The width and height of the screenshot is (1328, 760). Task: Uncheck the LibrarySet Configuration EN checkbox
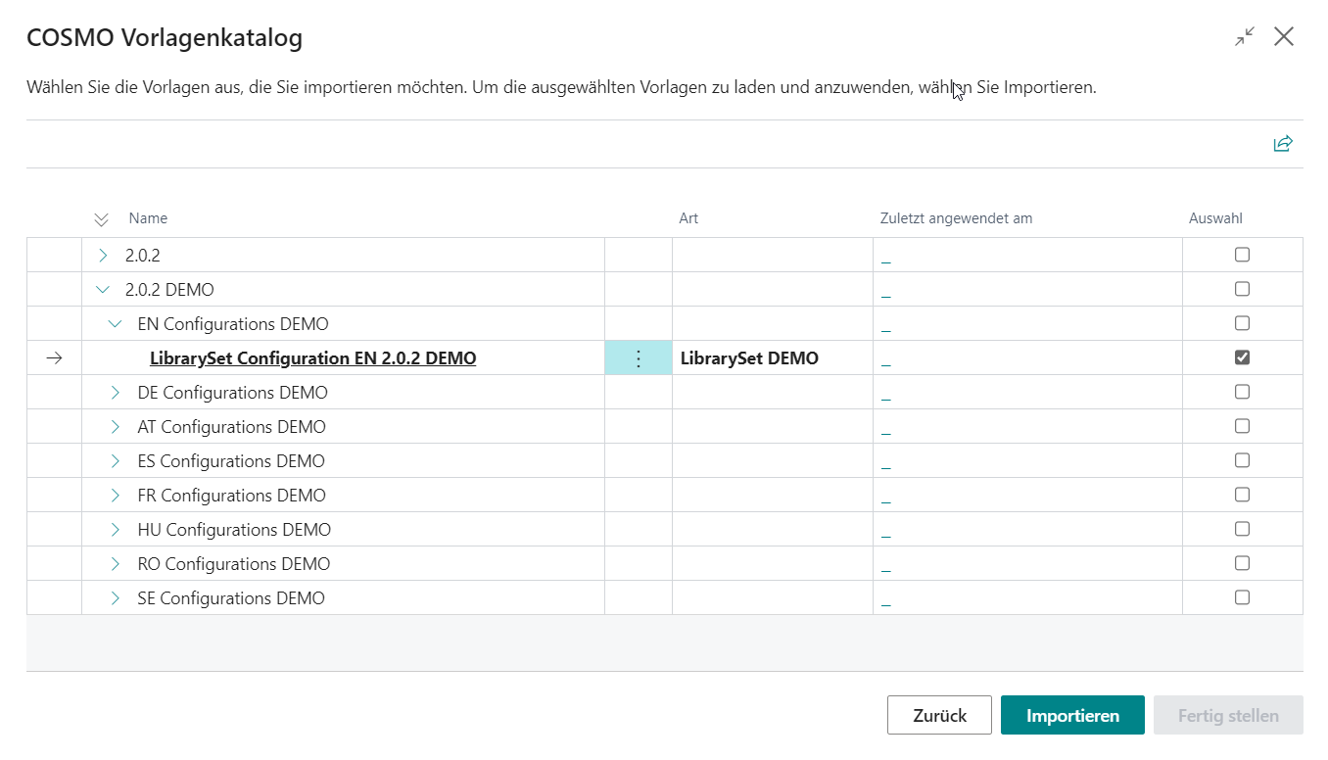point(1242,357)
